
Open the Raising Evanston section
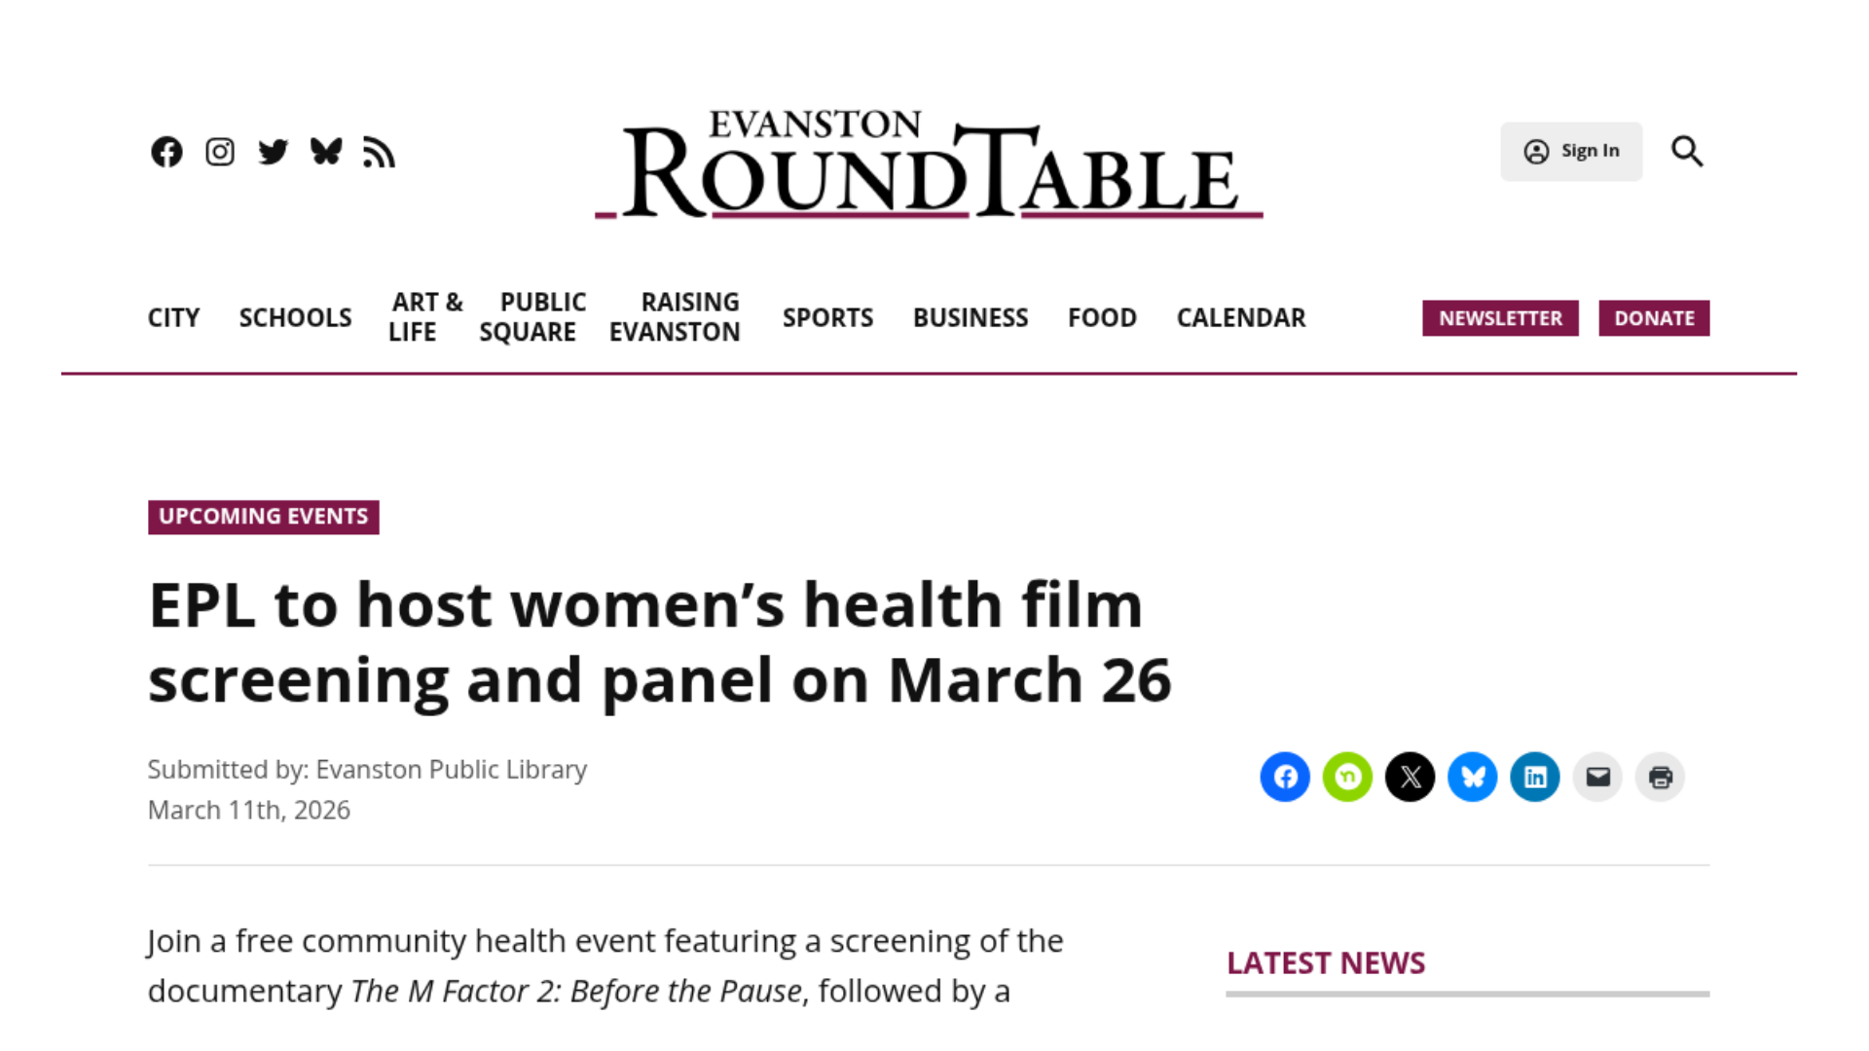675,317
